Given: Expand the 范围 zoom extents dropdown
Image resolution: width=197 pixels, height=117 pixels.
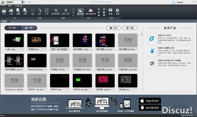Looking at the screenshot, I should pos(33,11).
